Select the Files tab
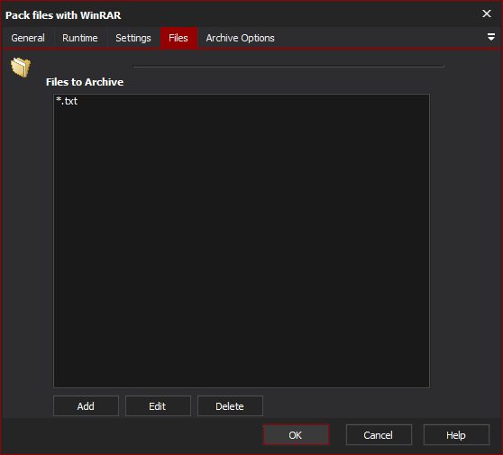503x455 pixels. (x=178, y=38)
